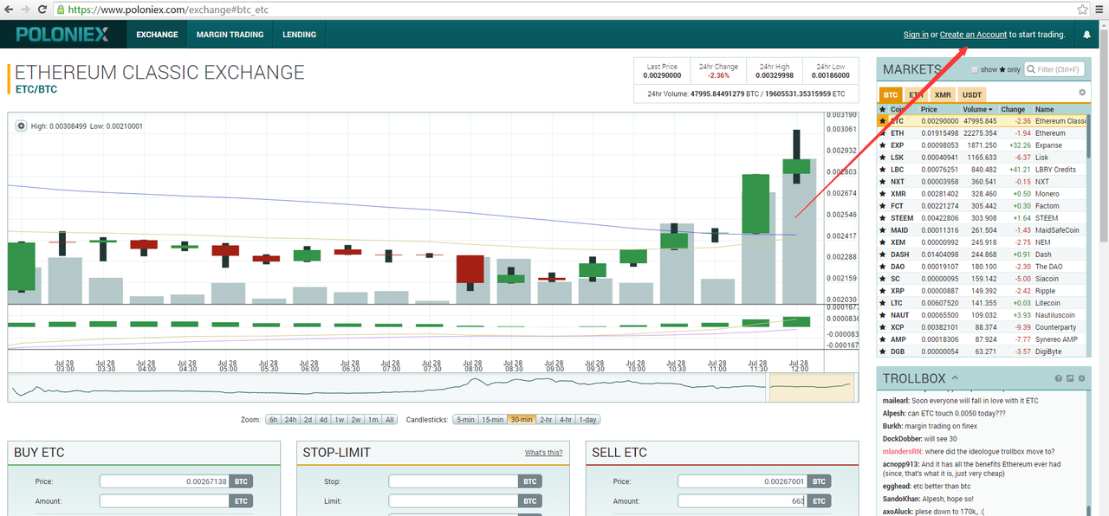The height and width of the screenshot is (516, 1109).
Task: Select the 5-min candlesticks option
Action: pyautogui.click(x=464, y=420)
